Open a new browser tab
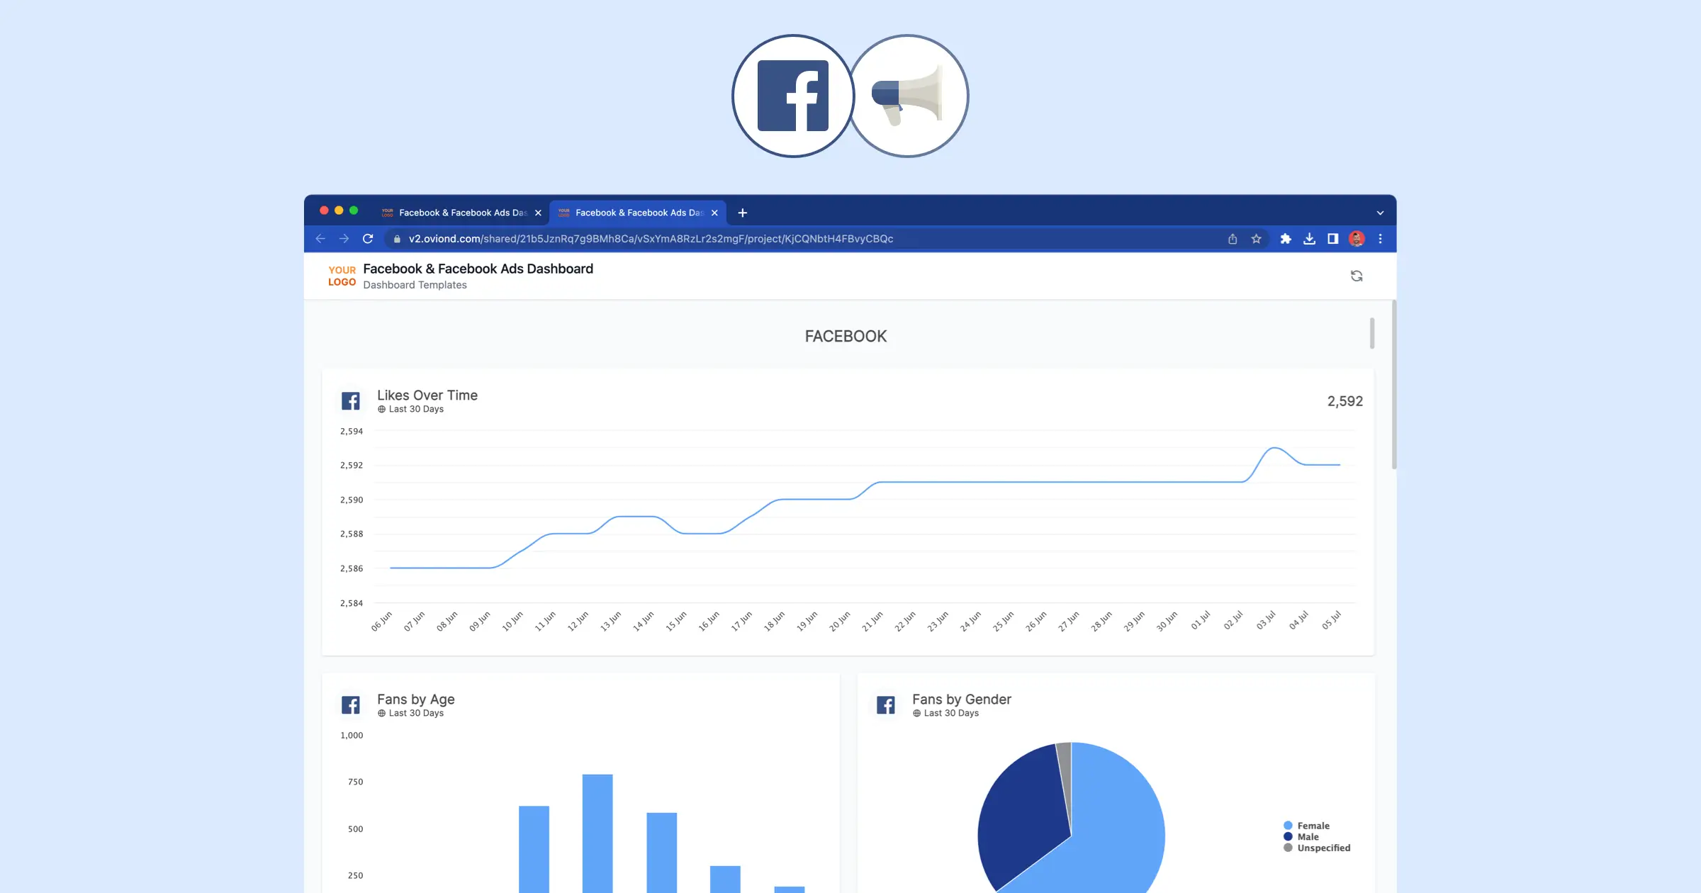1701x893 pixels. coord(743,213)
